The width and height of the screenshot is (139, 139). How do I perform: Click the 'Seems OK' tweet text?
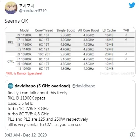[16, 21]
